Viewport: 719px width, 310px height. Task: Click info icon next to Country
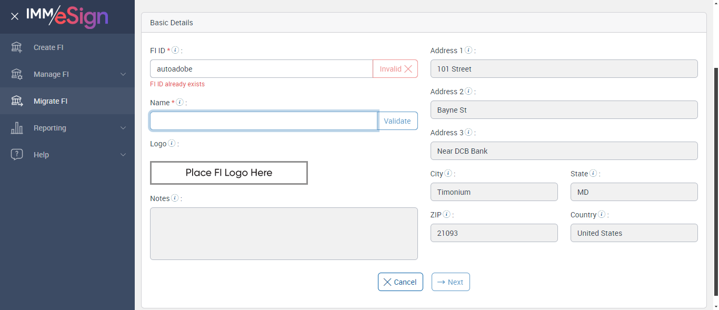602,215
